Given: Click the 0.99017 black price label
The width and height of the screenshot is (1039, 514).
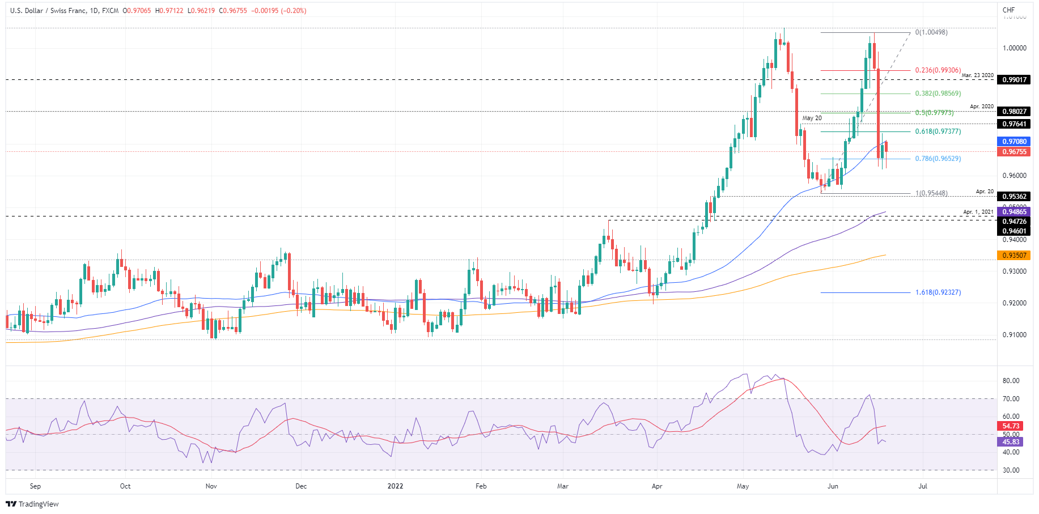Looking at the screenshot, I should click(x=1014, y=80).
